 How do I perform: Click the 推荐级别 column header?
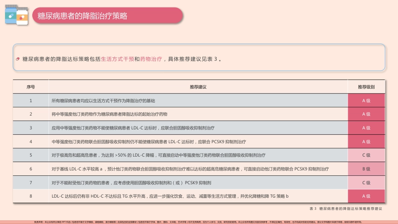point(366,87)
